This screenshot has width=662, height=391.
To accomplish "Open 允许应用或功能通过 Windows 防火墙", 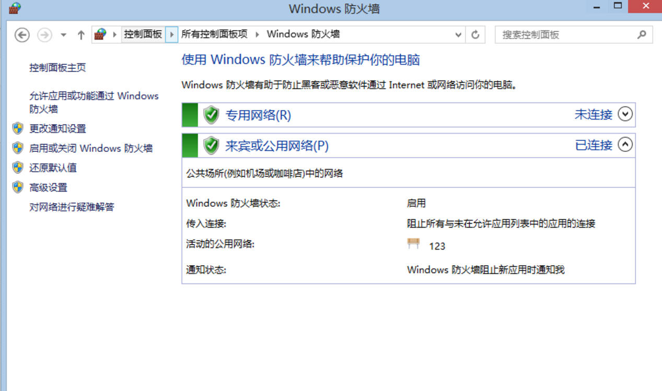I will point(94,102).
